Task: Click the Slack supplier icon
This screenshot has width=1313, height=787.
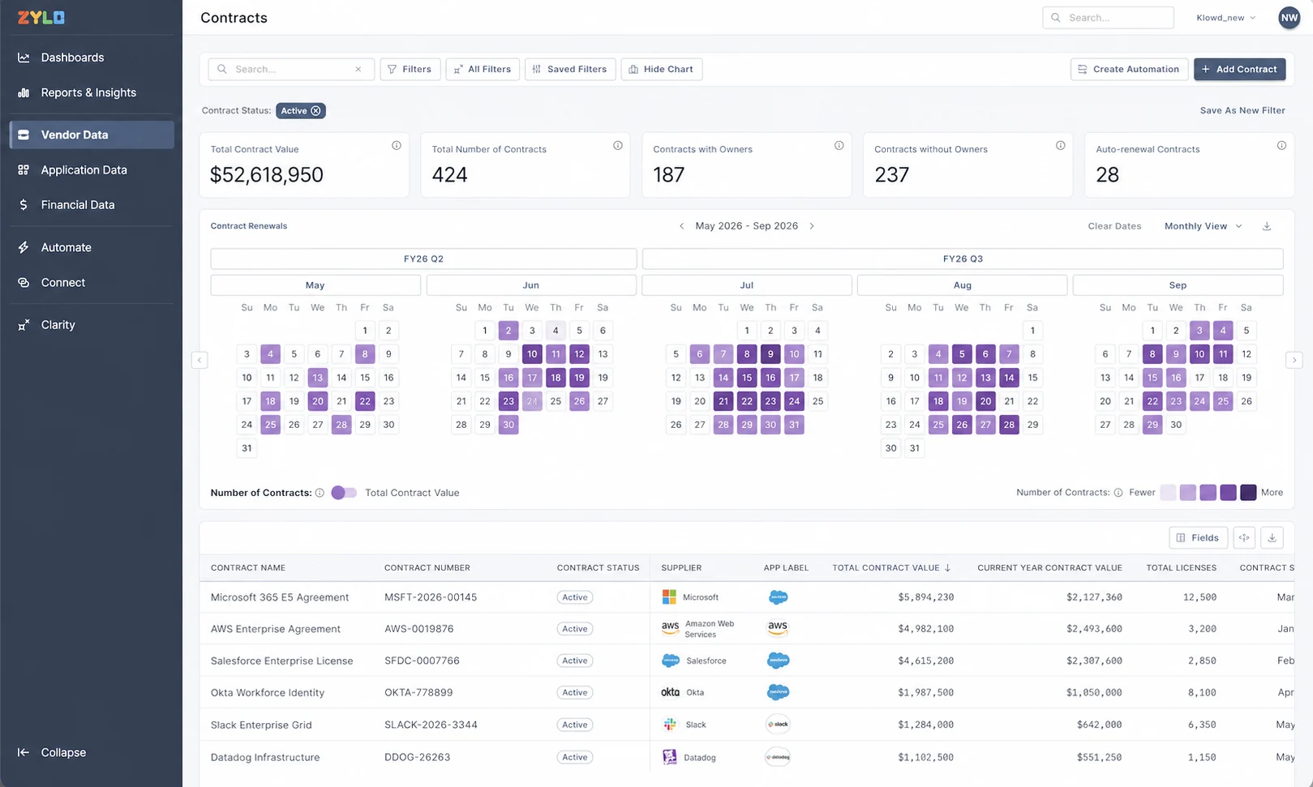Action: [670, 725]
